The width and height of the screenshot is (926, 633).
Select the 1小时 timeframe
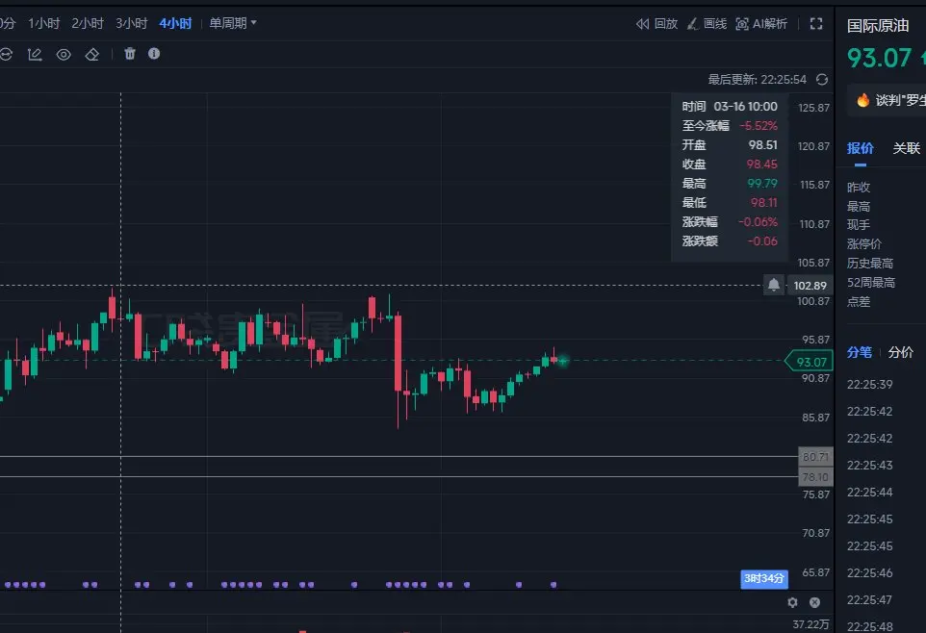(x=43, y=24)
